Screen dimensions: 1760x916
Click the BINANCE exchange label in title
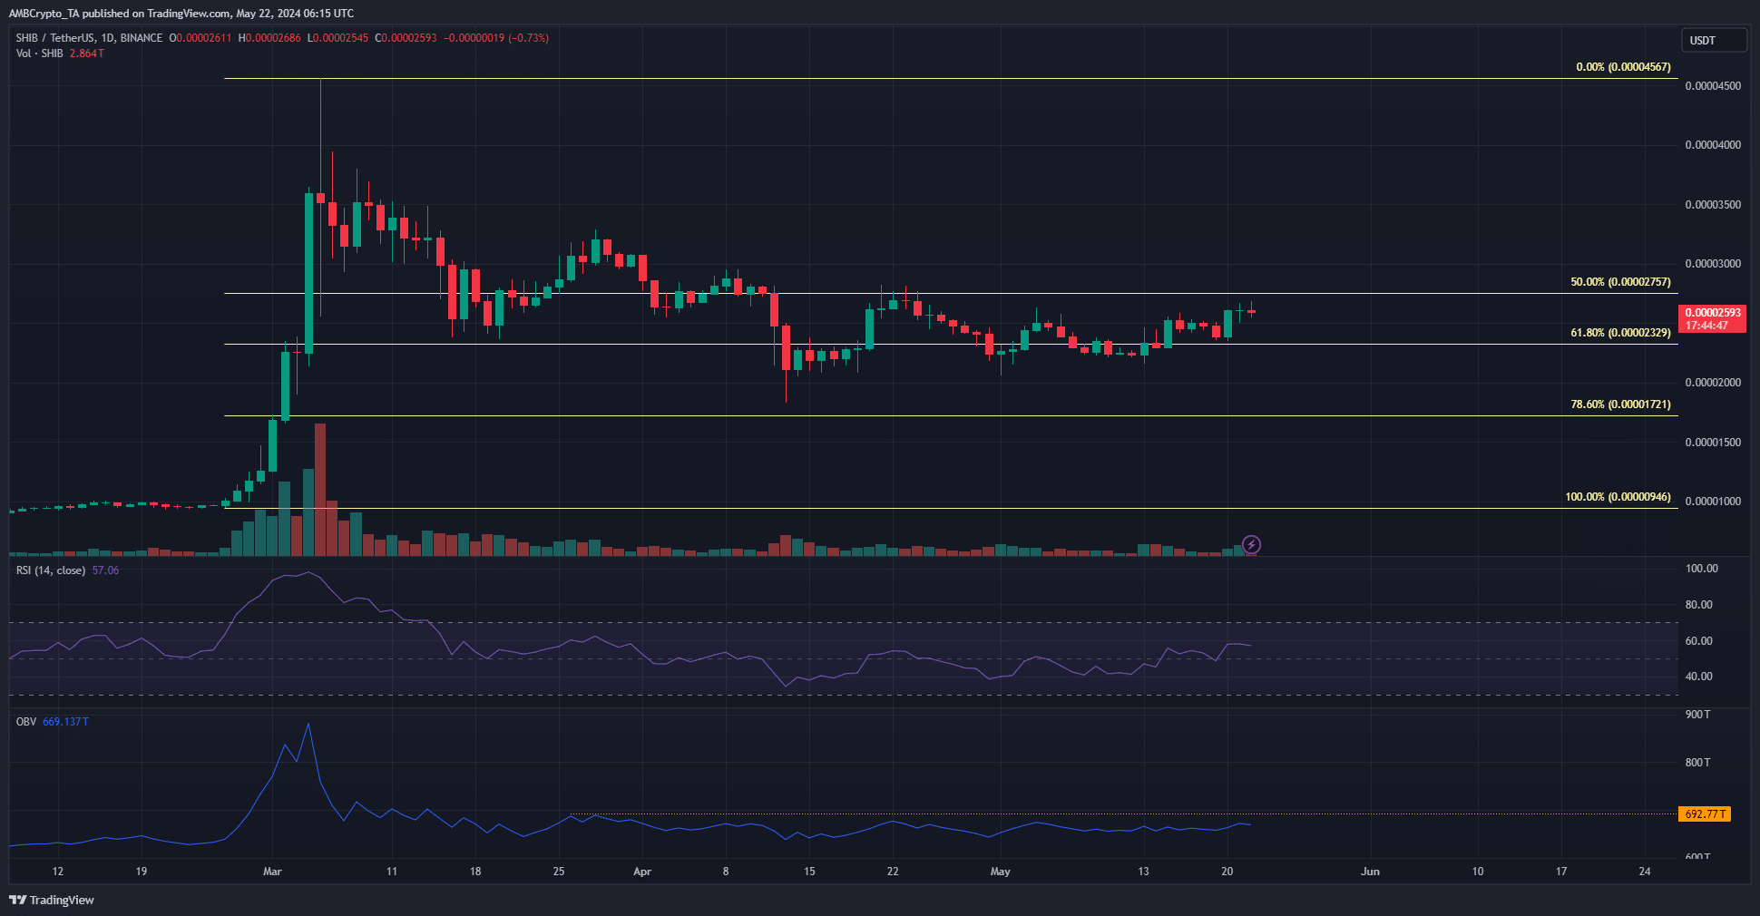click(x=142, y=38)
